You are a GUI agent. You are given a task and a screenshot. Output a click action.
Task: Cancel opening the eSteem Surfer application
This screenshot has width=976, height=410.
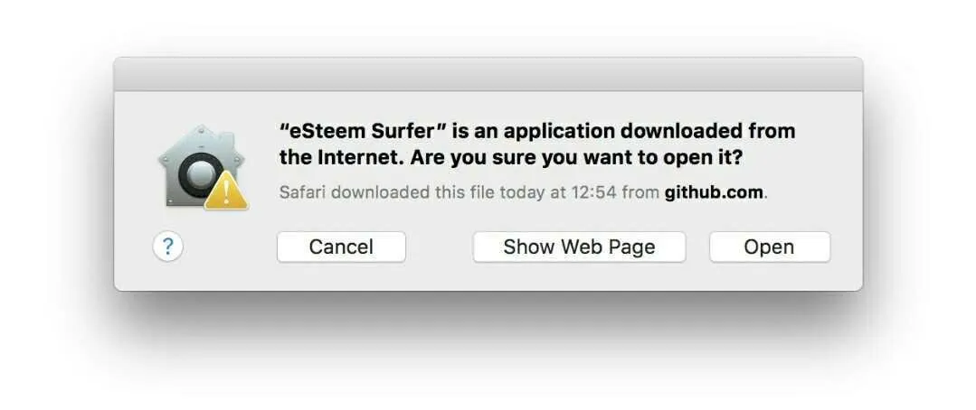pyautogui.click(x=341, y=247)
